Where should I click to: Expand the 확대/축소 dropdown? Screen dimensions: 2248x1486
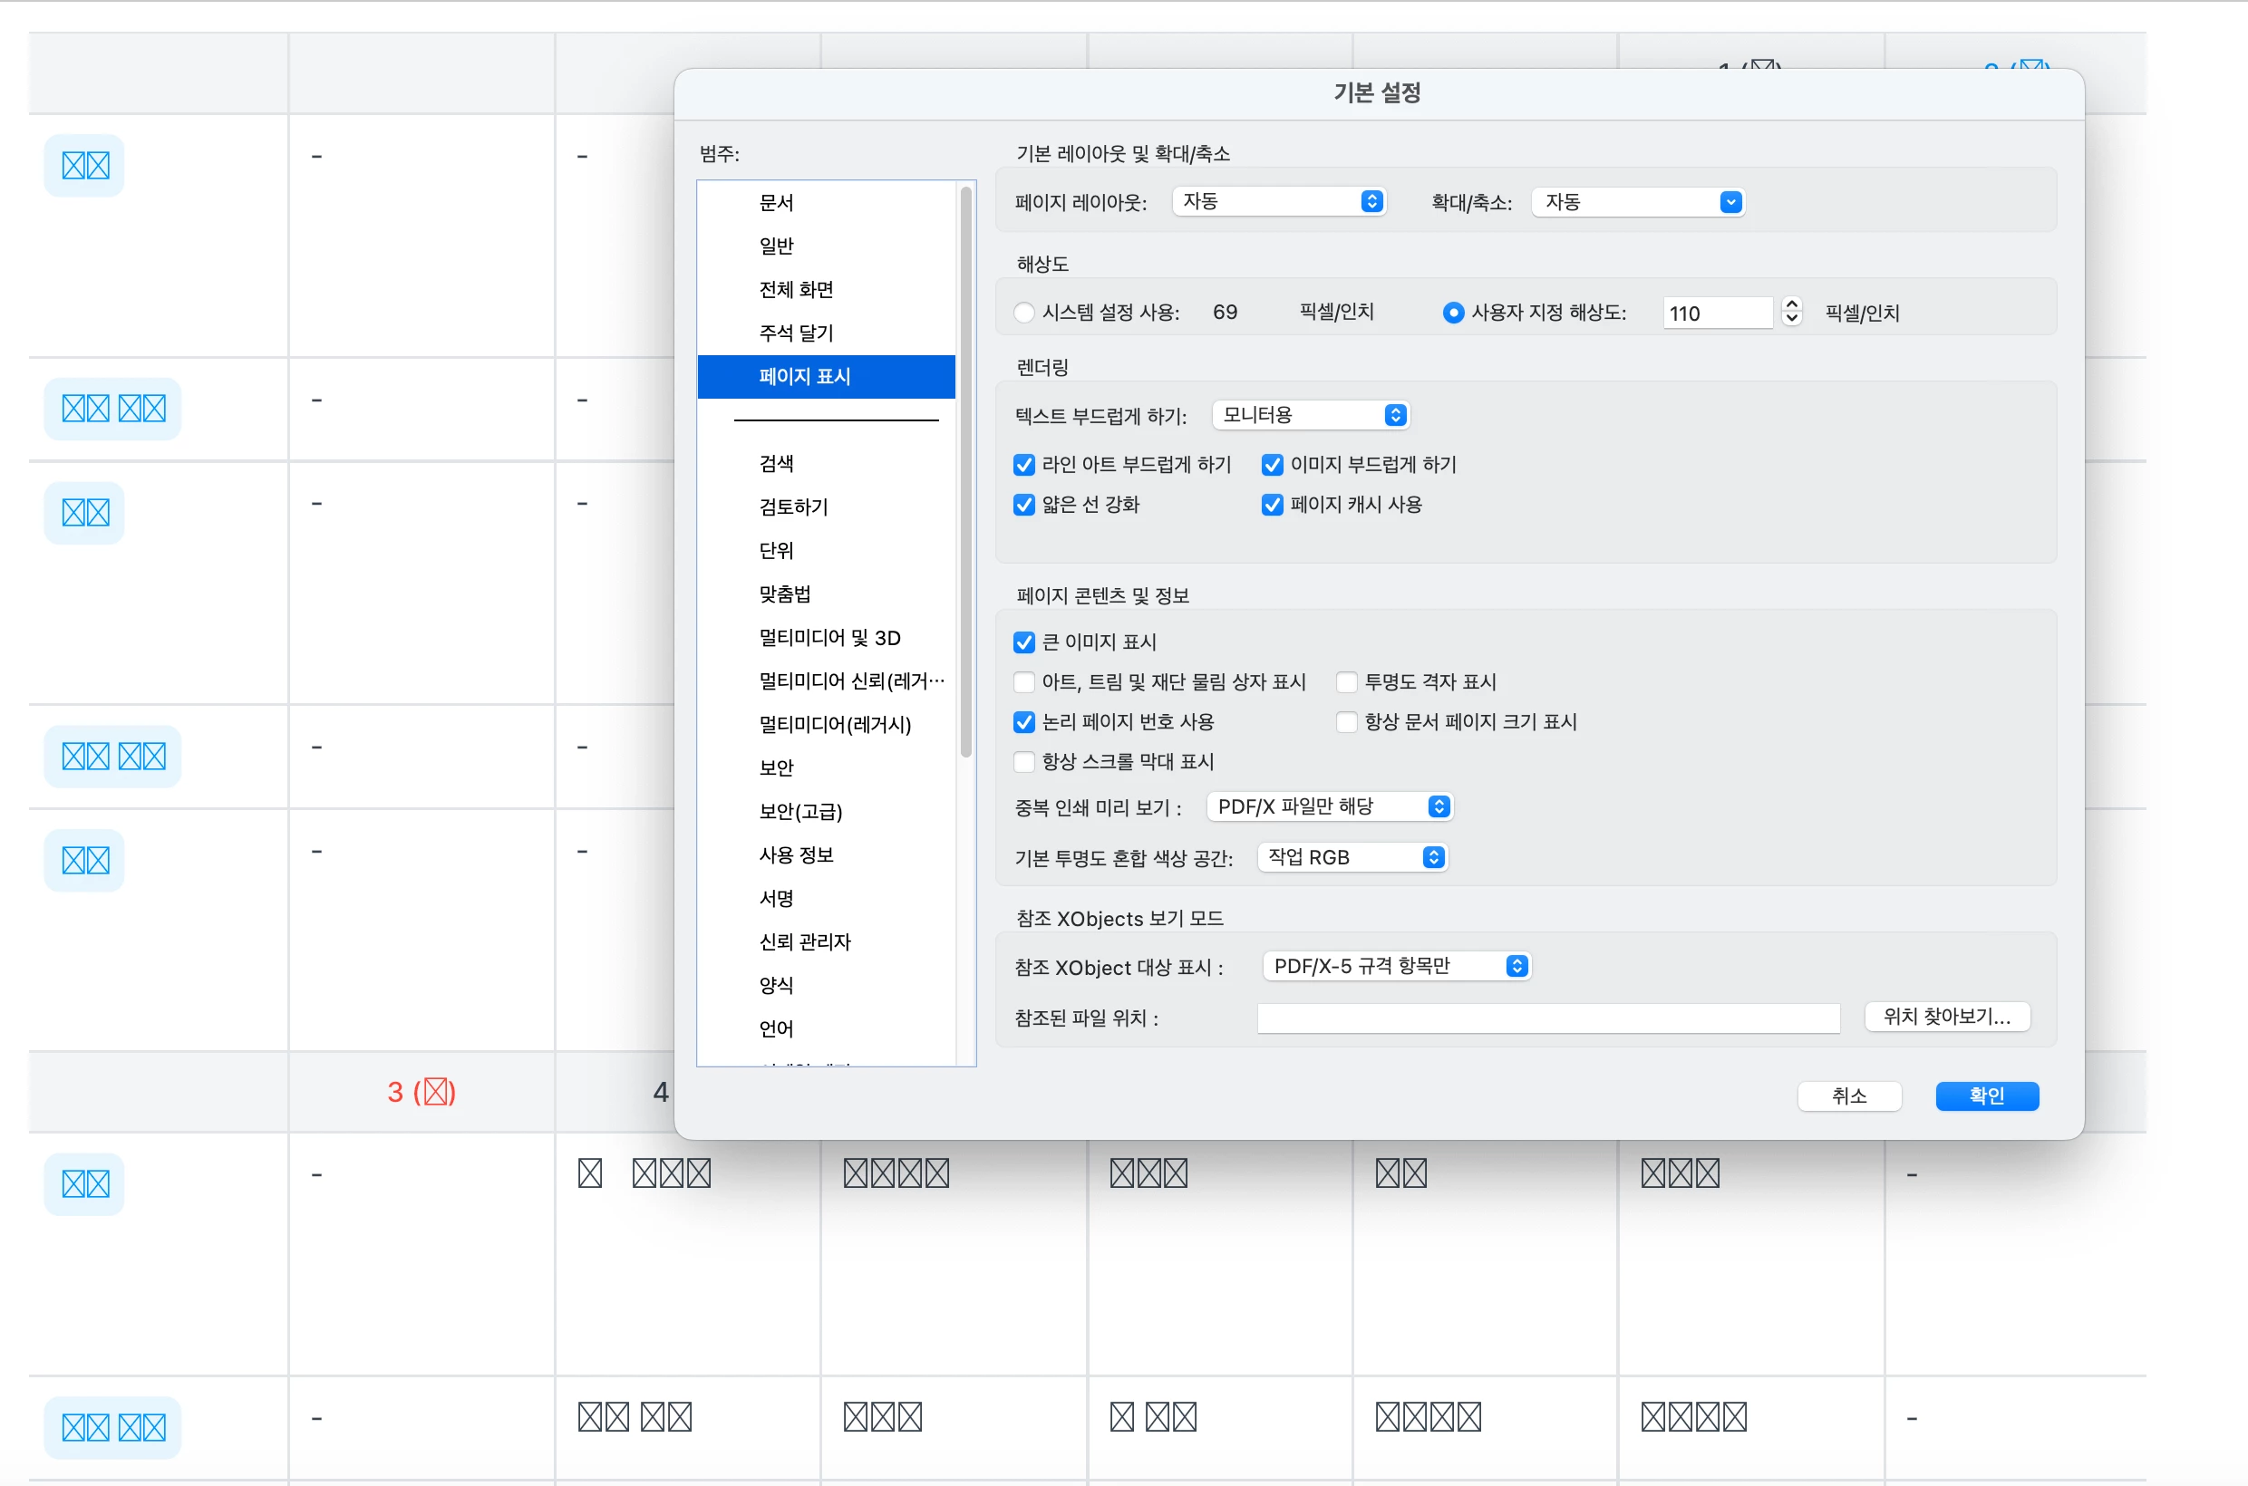[x=1637, y=202]
